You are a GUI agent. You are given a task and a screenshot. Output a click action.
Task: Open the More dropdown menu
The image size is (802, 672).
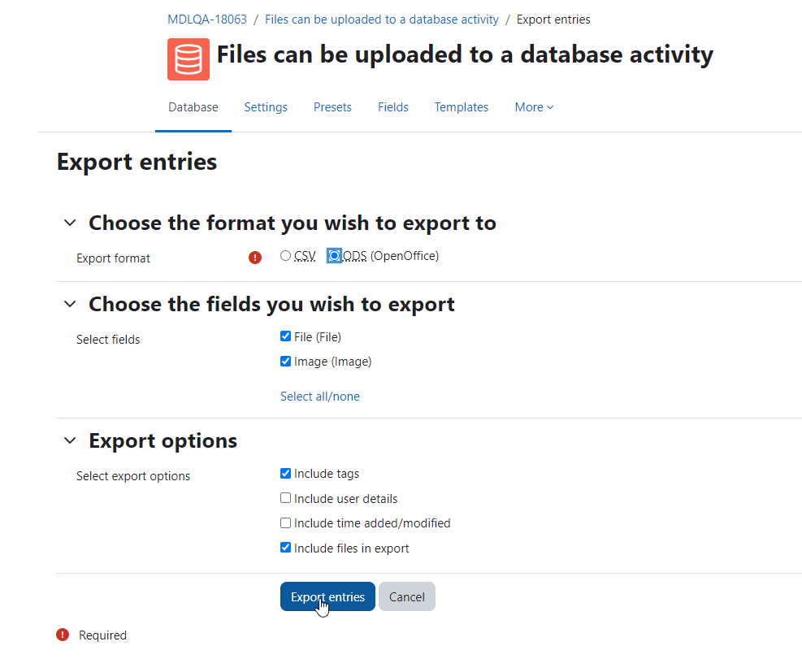tap(534, 107)
